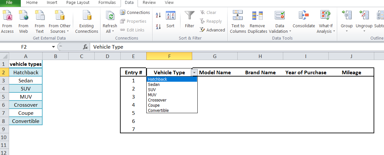Viewport: 384px width, 155px height.
Task: Click Reapply filter button
Action: click(x=211, y=21)
